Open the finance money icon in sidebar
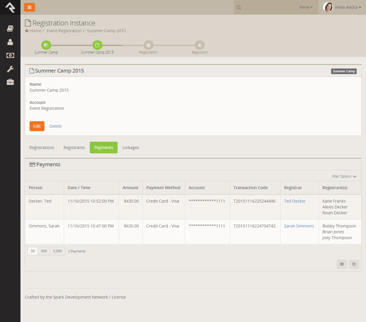 point(10,55)
